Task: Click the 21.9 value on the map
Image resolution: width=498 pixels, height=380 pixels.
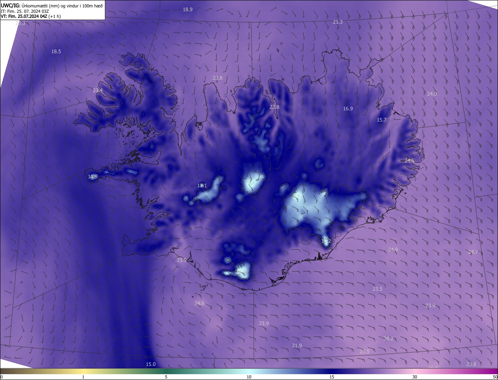Action: click(297, 345)
